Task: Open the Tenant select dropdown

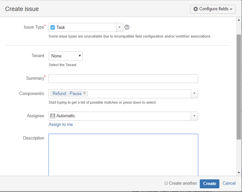Action: pos(65,56)
